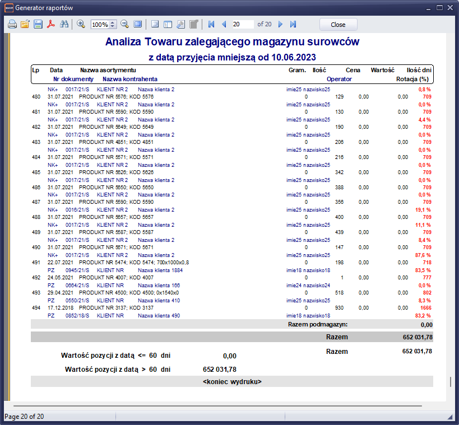Go to the first page
The width and height of the screenshot is (459, 425).
[x=211, y=25]
